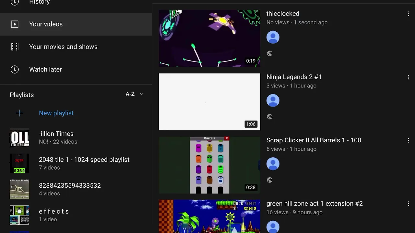Click the 'NO! • 22 videos' text

point(58,142)
